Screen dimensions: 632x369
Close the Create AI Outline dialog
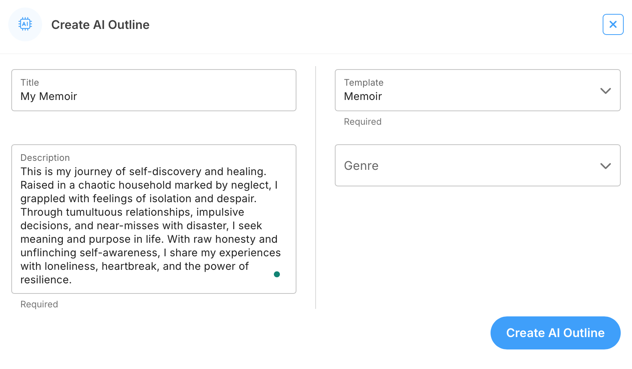pyautogui.click(x=613, y=24)
